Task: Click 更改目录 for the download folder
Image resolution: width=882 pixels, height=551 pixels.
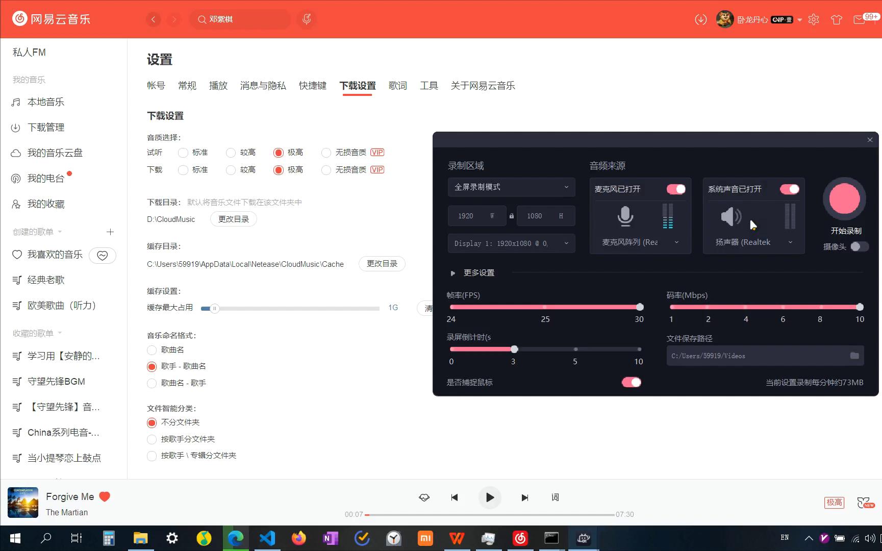Action: [233, 219]
